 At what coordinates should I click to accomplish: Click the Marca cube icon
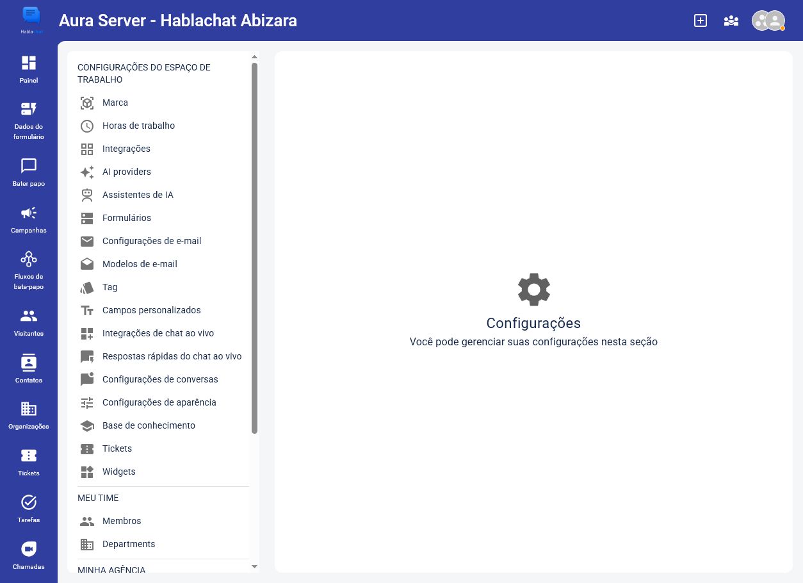point(87,103)
